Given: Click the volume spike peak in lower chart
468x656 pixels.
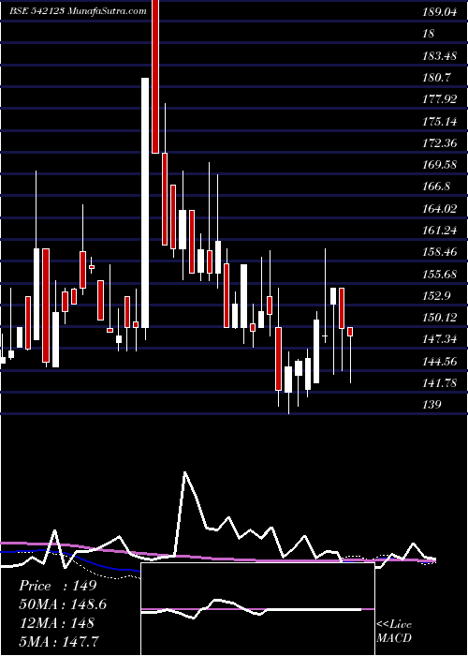Looking at the screenshot, I should pos(185,472).
